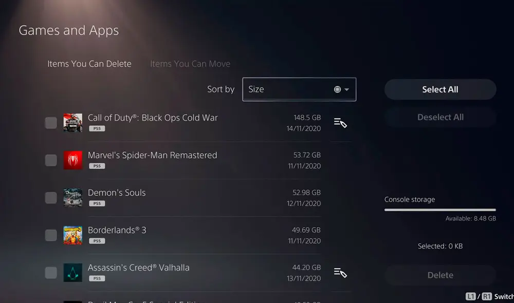Image resolution: width=514 pixels, height=303 pixels.
Task: Click the Console storage usage bar
Action: (440, 210)
